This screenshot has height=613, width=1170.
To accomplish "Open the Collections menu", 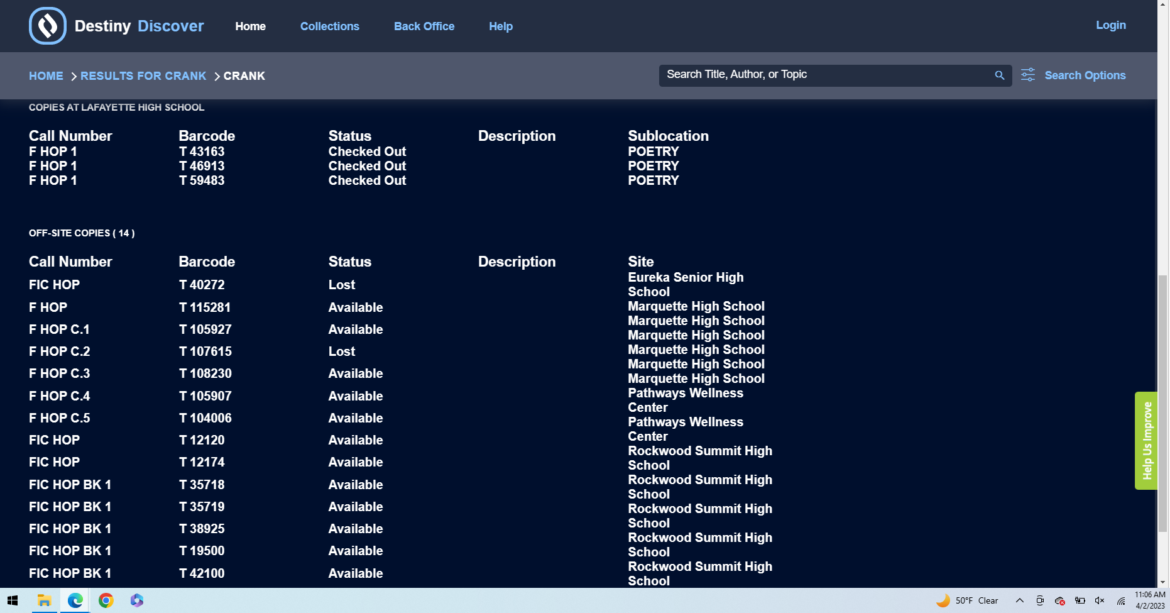I will tap(330, 26).
